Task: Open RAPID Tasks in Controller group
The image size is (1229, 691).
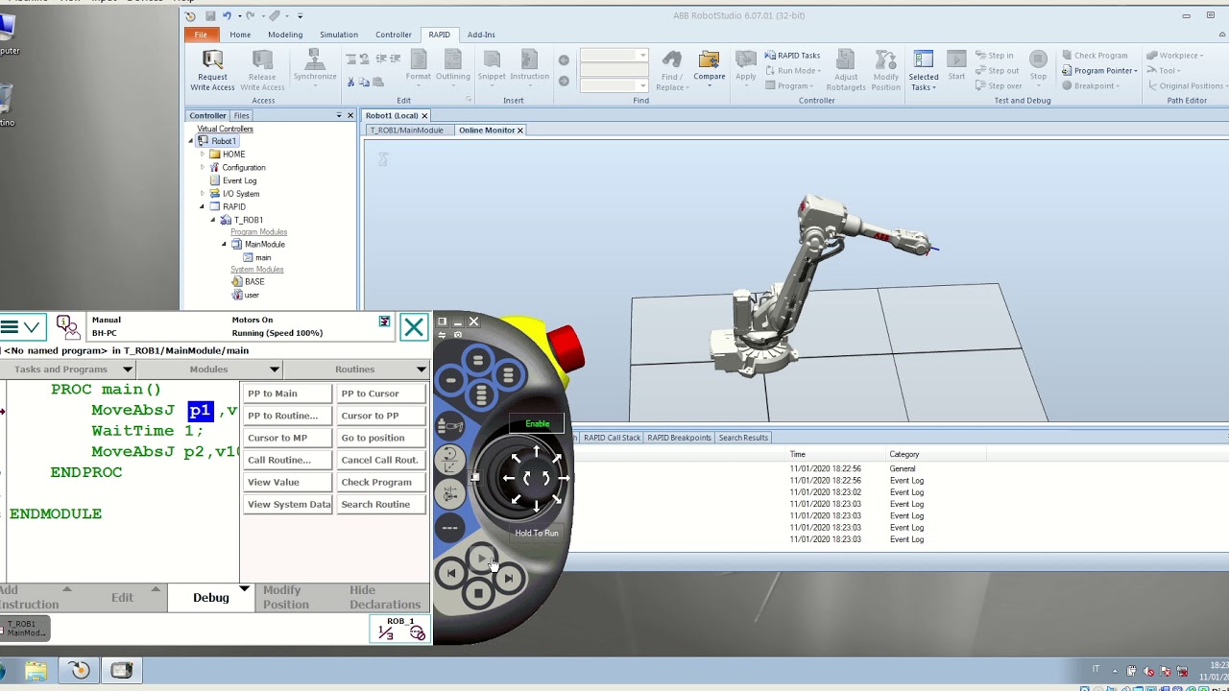Action: 792,56
